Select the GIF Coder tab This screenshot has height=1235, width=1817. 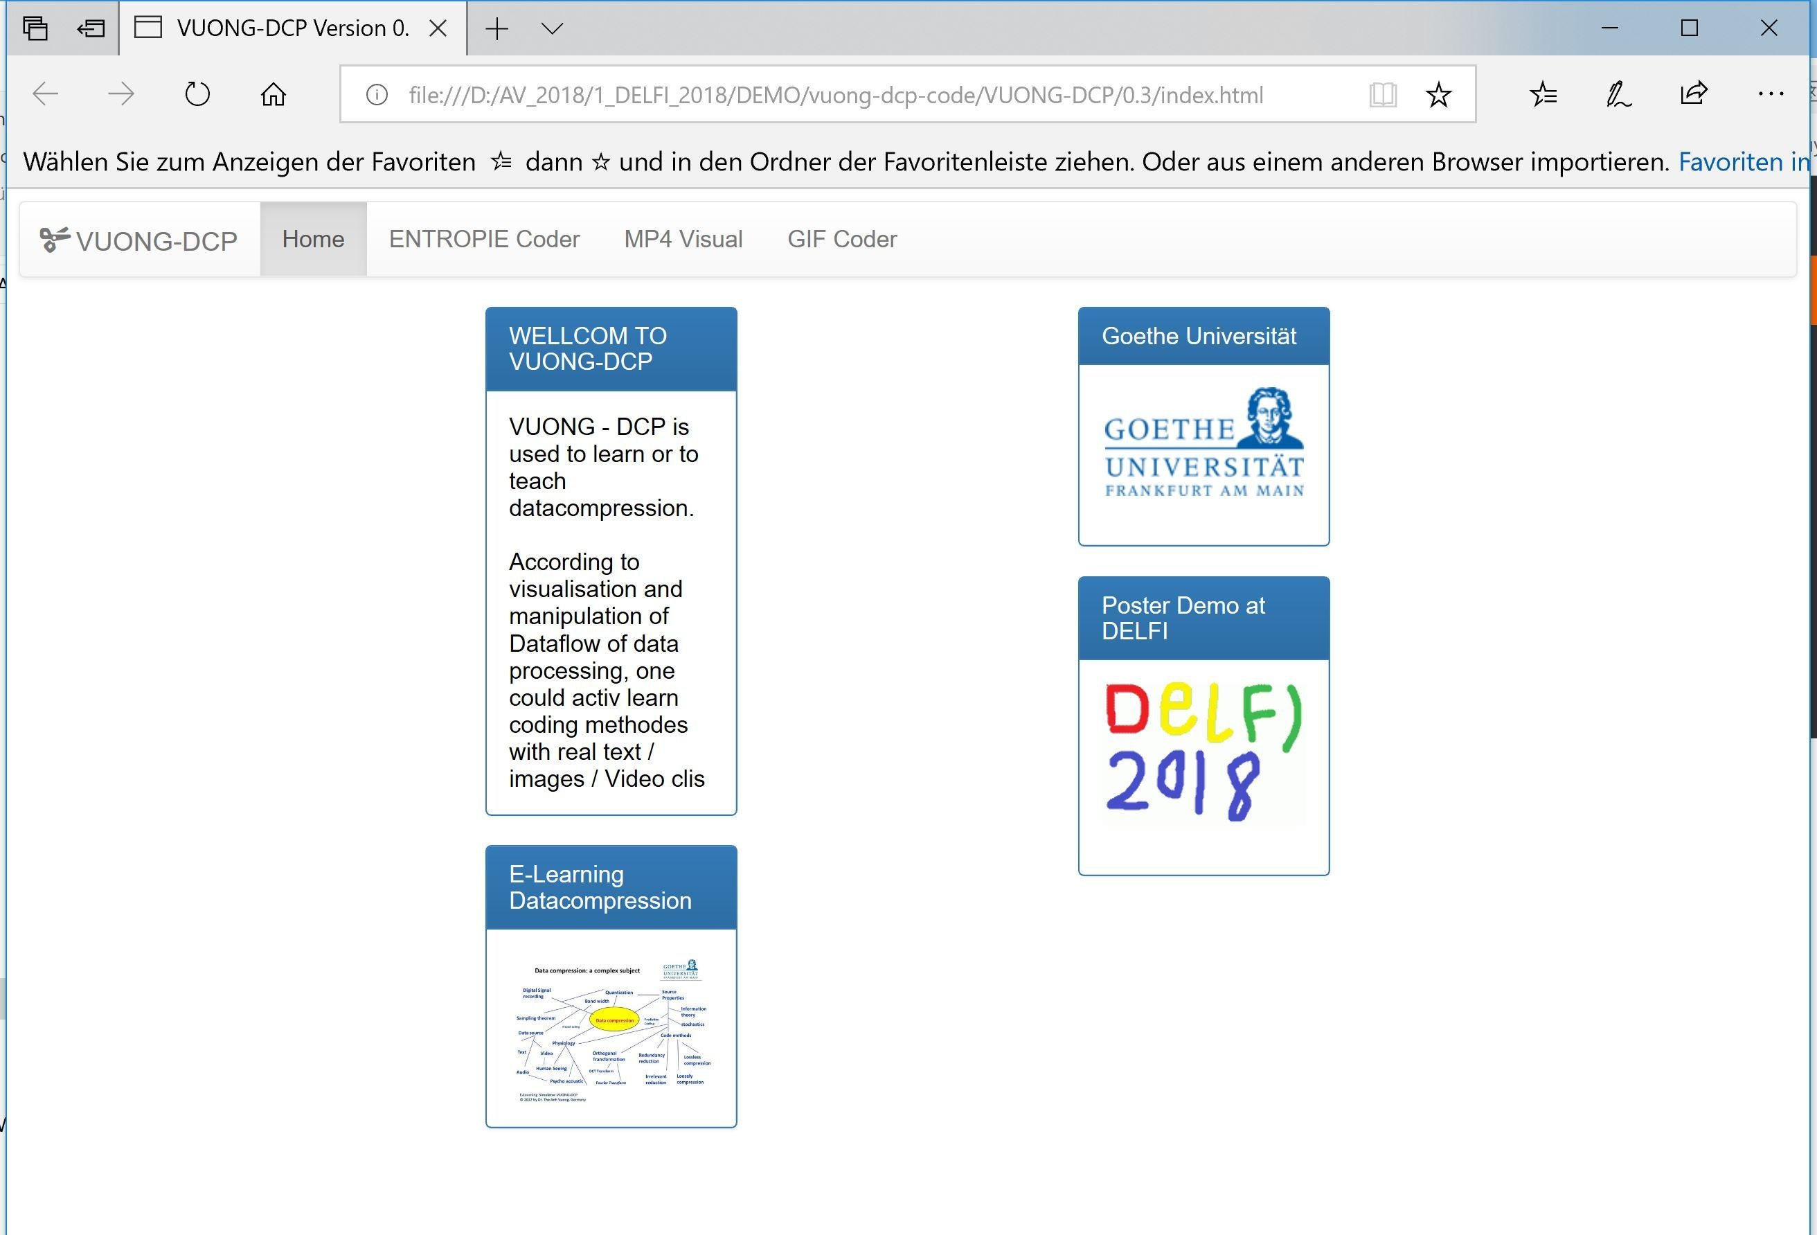pyautogui.click(x=843, y=238)
